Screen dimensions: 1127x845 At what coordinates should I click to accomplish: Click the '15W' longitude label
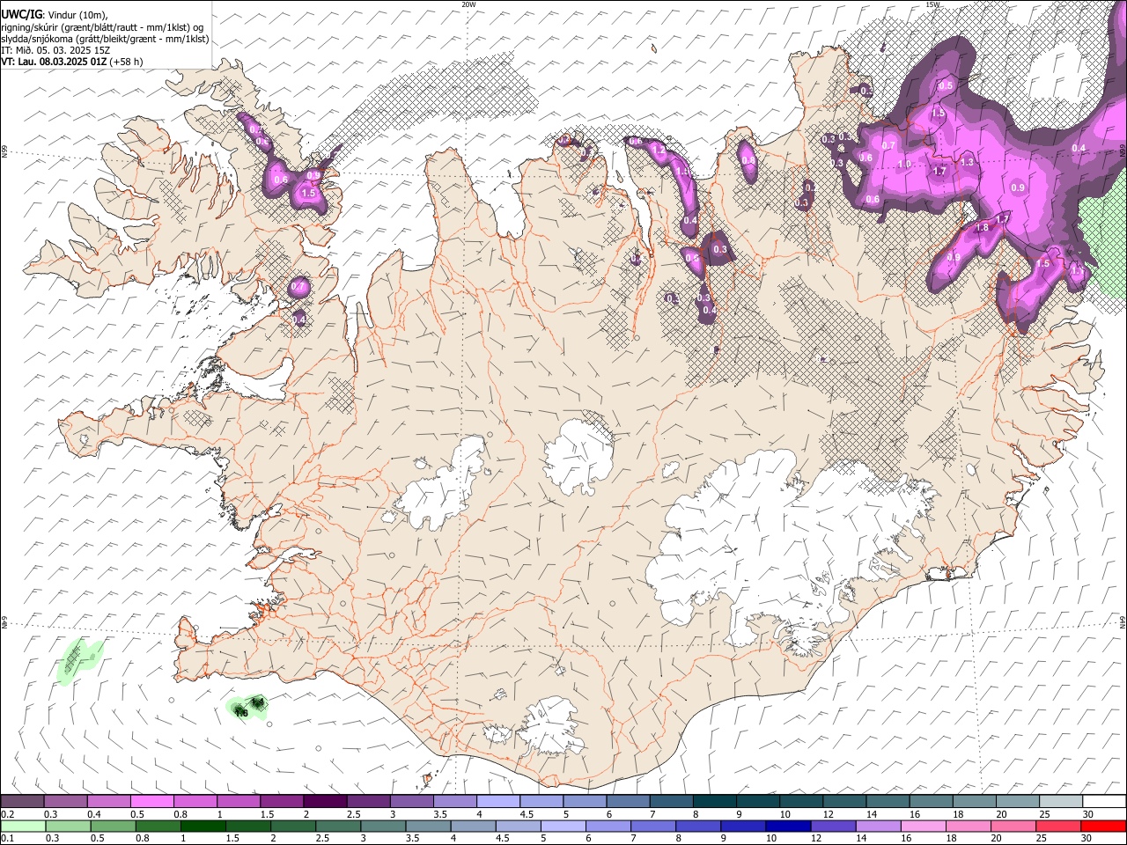point(932,4)
